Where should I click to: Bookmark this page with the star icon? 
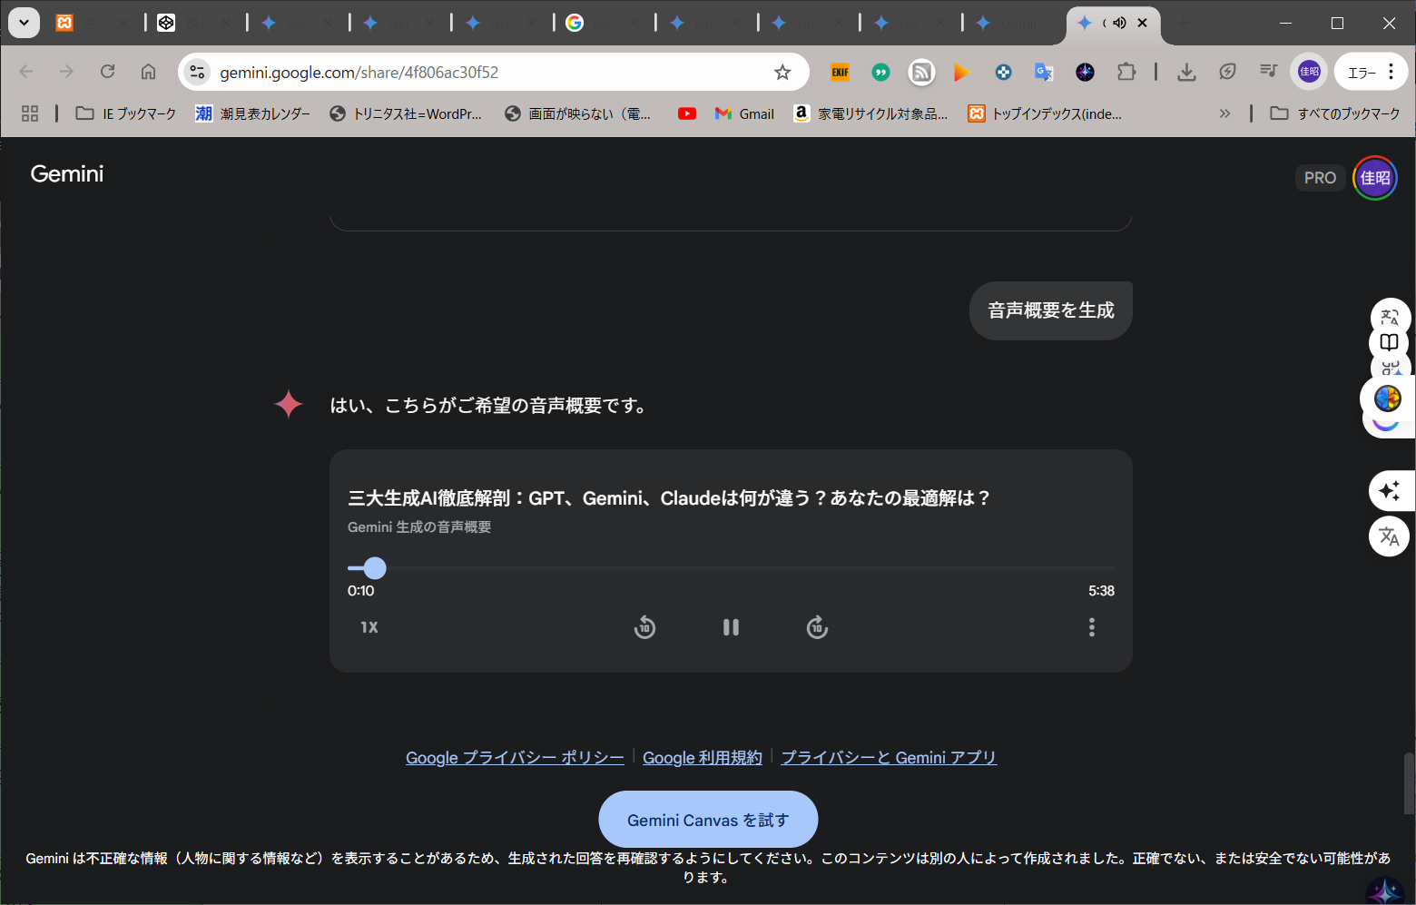782,72
